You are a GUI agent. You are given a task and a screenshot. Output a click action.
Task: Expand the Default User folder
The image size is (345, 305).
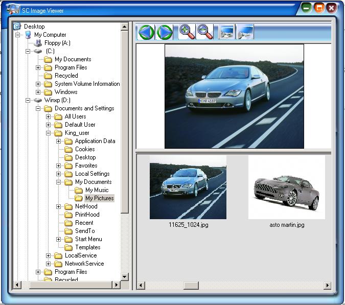click(x=48, y=125)
